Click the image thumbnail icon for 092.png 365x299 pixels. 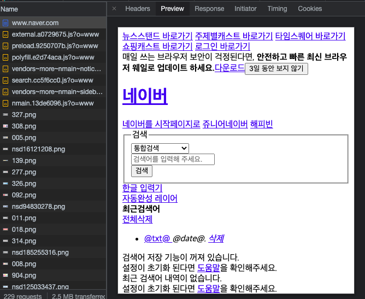pyautogui.click(x=5, y=195)
